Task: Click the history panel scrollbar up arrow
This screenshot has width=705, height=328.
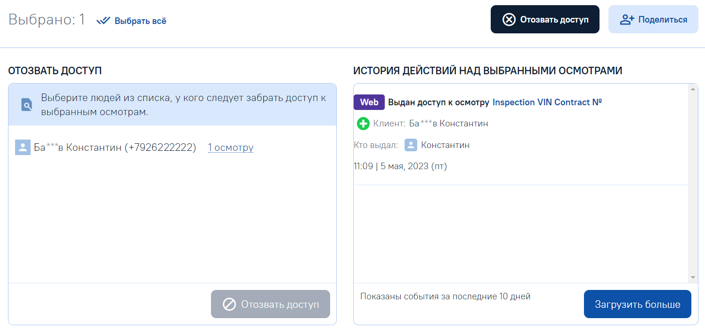Action: point(693,89)
